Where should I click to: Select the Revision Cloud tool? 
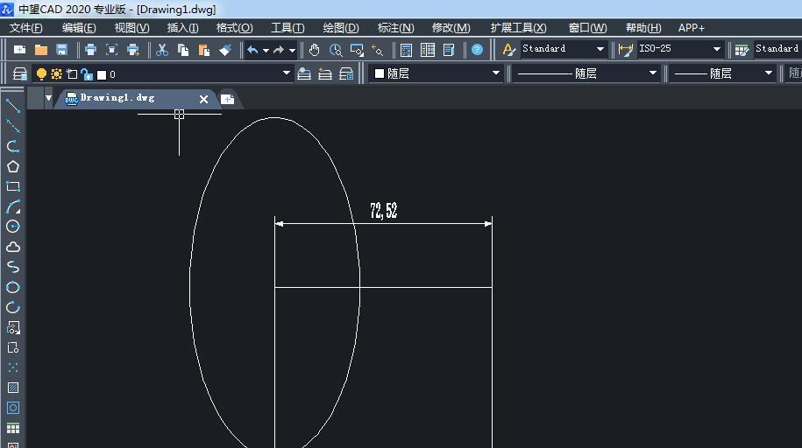tap(13, 247)
